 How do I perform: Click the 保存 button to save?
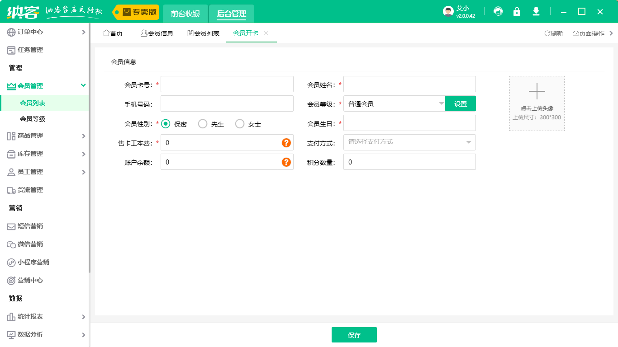pos(354,334)
